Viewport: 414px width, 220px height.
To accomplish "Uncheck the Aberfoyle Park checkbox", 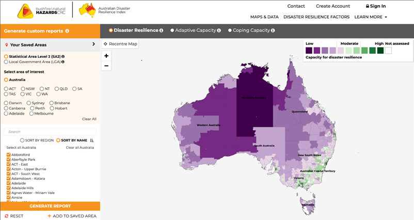I will click(8, 160).
